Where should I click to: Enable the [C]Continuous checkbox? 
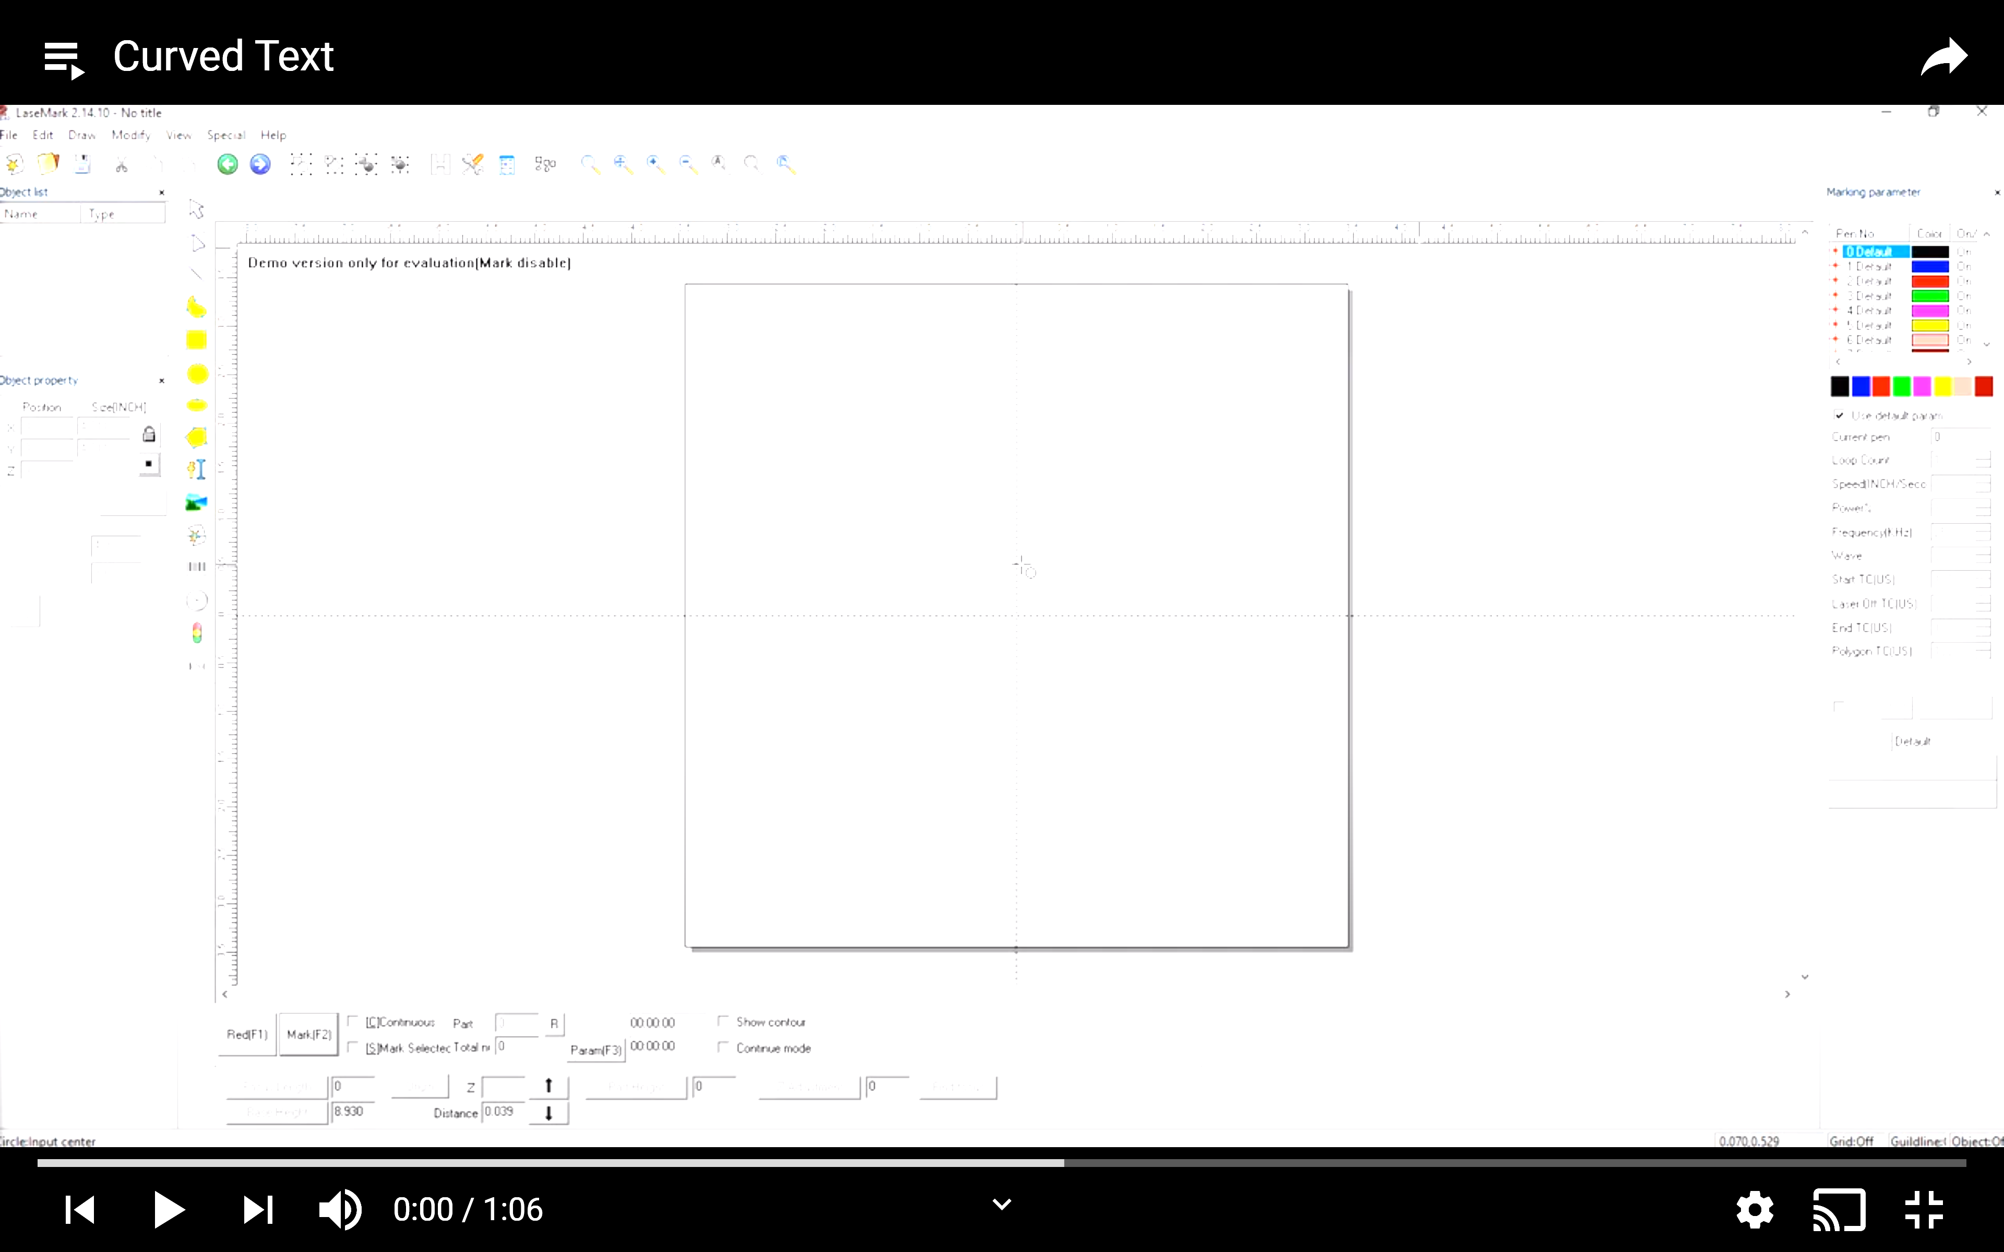tap(353, 1021)
